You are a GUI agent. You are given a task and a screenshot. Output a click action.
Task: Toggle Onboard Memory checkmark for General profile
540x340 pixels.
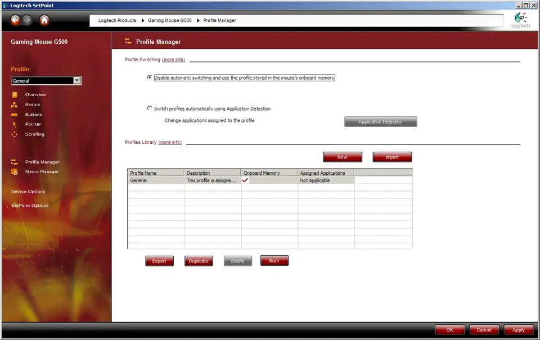[245, 180]
